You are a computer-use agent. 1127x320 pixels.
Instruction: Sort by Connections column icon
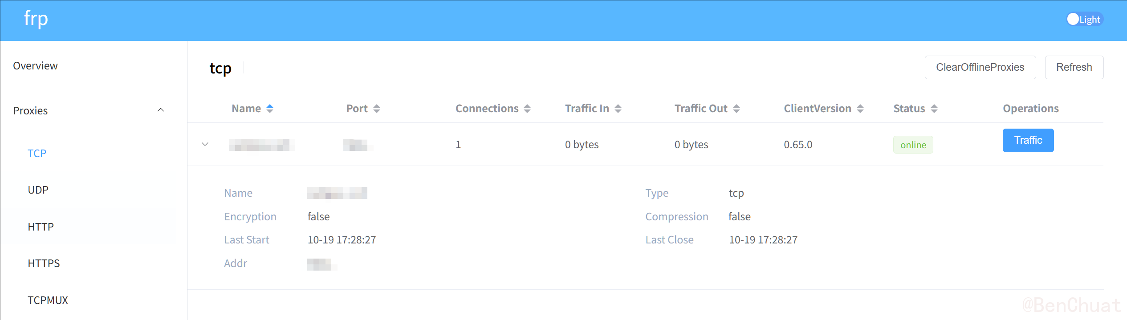coord(527,109)
